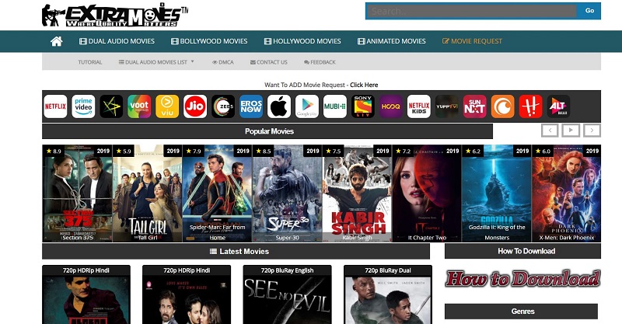Open the Netflix streaming icon

tap(55, 106)
